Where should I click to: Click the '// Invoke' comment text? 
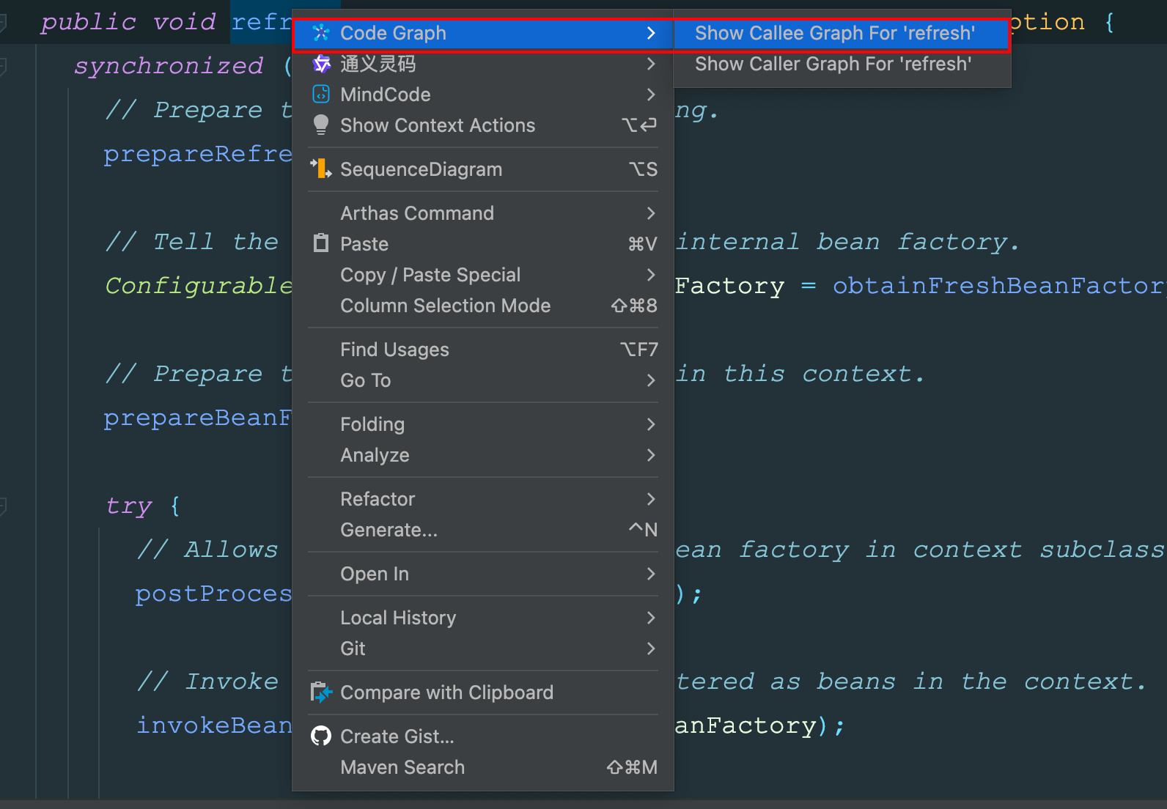[207, 681]
